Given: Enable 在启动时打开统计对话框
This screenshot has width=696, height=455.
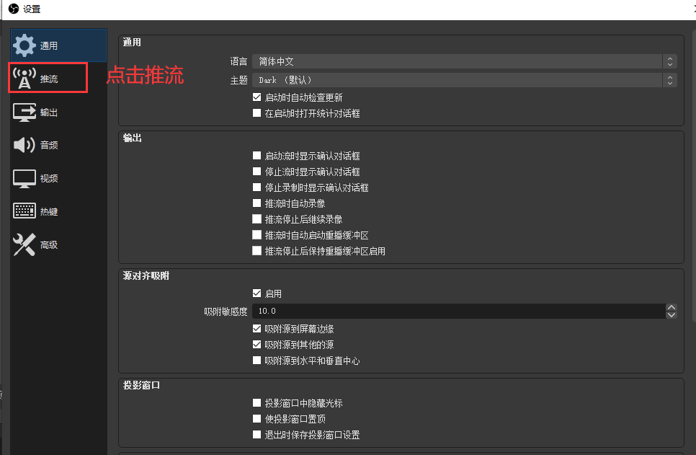Looking at the screenshot, I should (256, 113).
